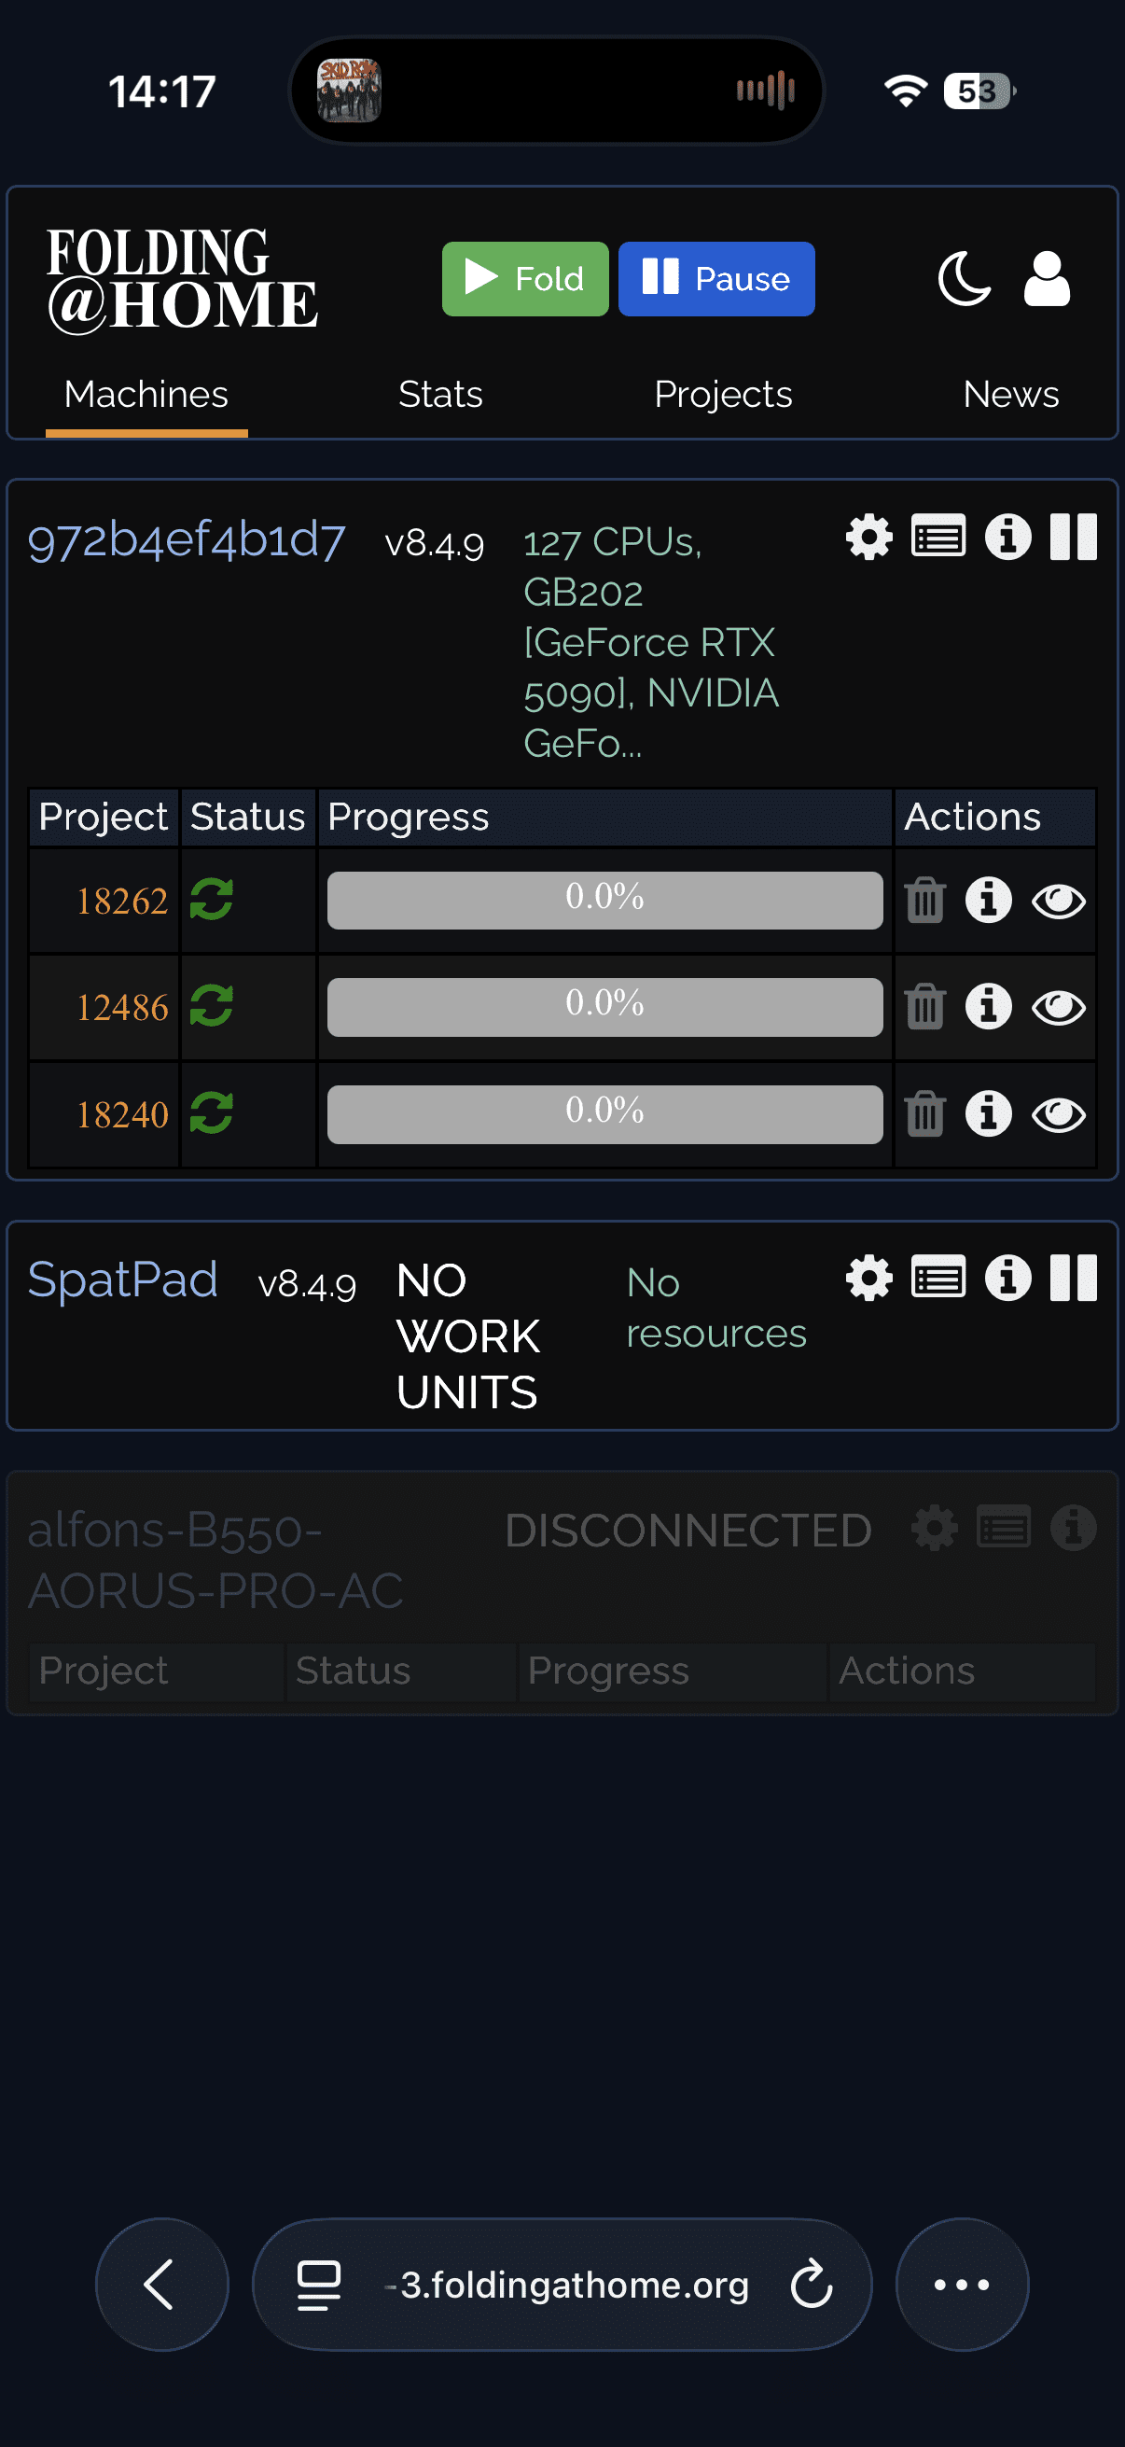Open the user account icon
The image size is (1125, 2447).
coord(1047,279)
